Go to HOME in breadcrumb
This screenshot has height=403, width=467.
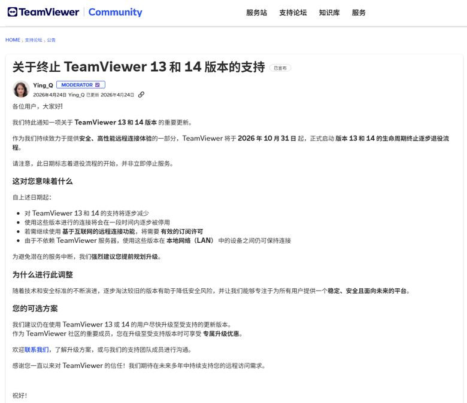[13, 40]
